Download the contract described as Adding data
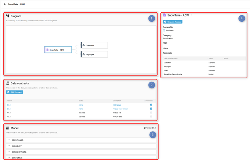The height and width of the screenshot is (160, 250). coord(151,105)
